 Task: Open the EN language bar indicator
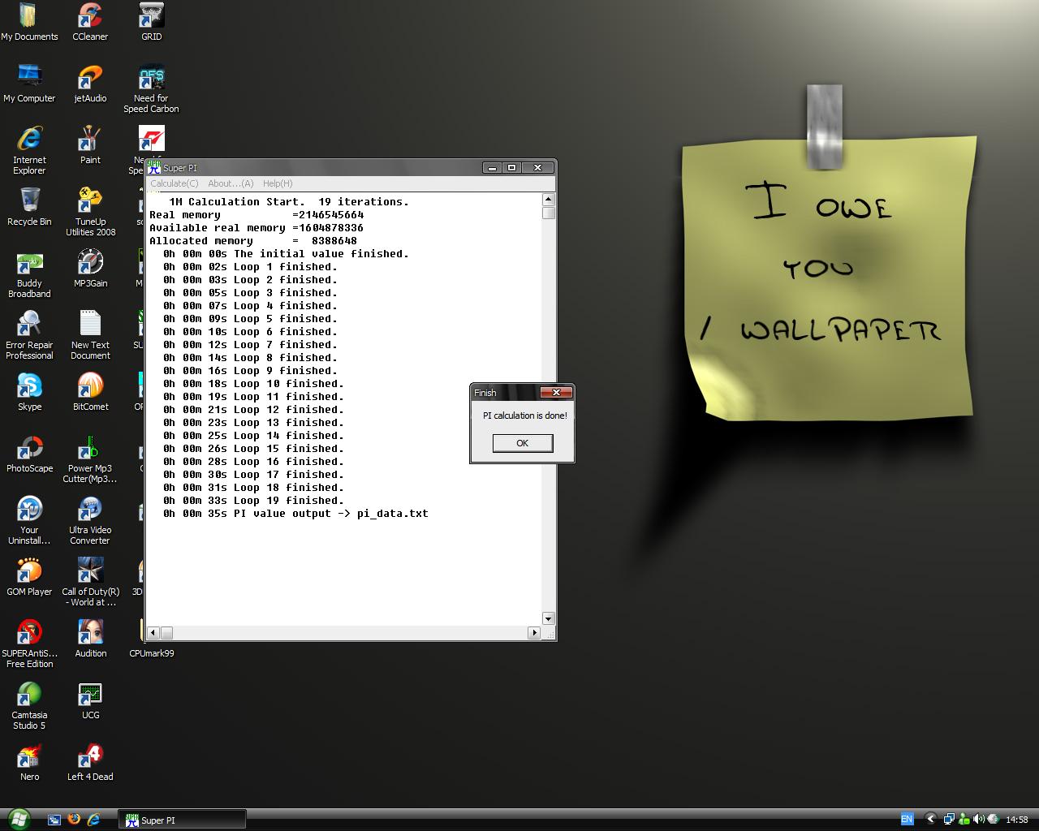pyautogui.click(x=907, y=820)
